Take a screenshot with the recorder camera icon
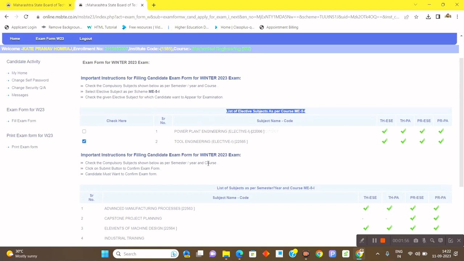464x261 pixels. [x=416, y=241]
